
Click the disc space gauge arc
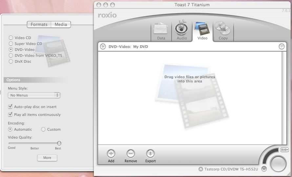coord(269,154)
